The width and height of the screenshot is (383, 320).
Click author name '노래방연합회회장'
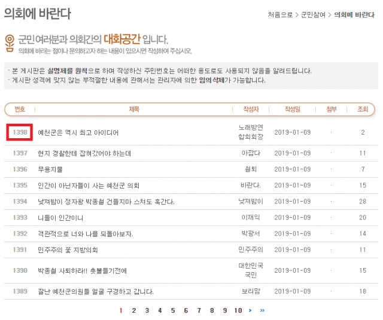251,132
